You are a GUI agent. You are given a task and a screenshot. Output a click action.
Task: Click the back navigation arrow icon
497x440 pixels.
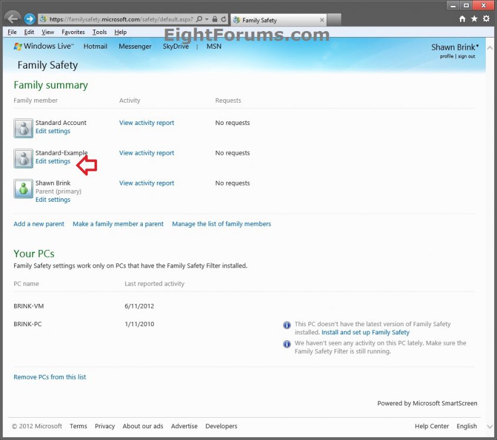[x=12, y=18]
